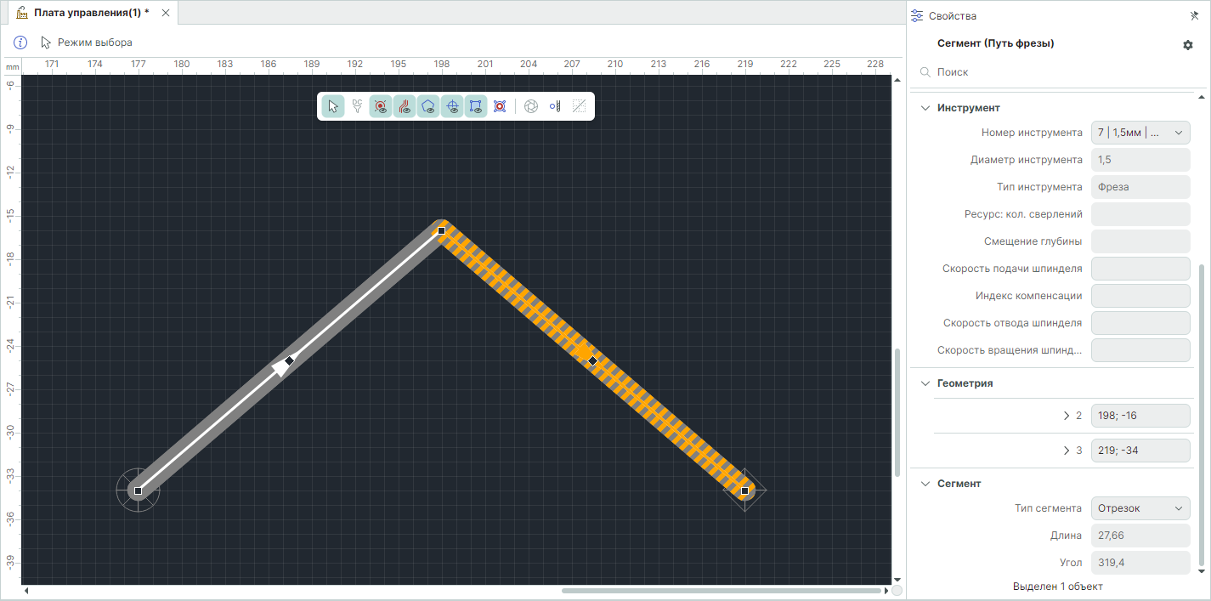Image resolution: width=1211 pixels, height=601 pixels.
Task: Click the info icon left of Режим выбора
Action: pos(21,43)
